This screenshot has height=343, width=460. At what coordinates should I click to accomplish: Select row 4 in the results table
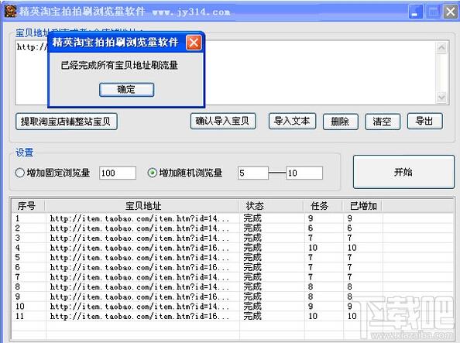(x=232, y=248)
